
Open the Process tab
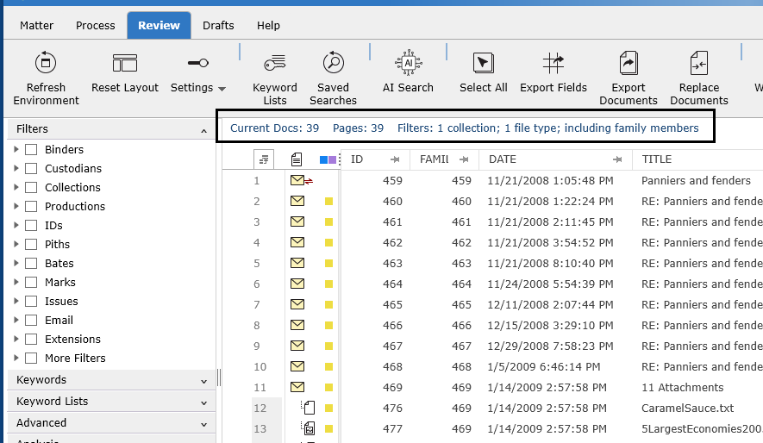pos(96,25)
